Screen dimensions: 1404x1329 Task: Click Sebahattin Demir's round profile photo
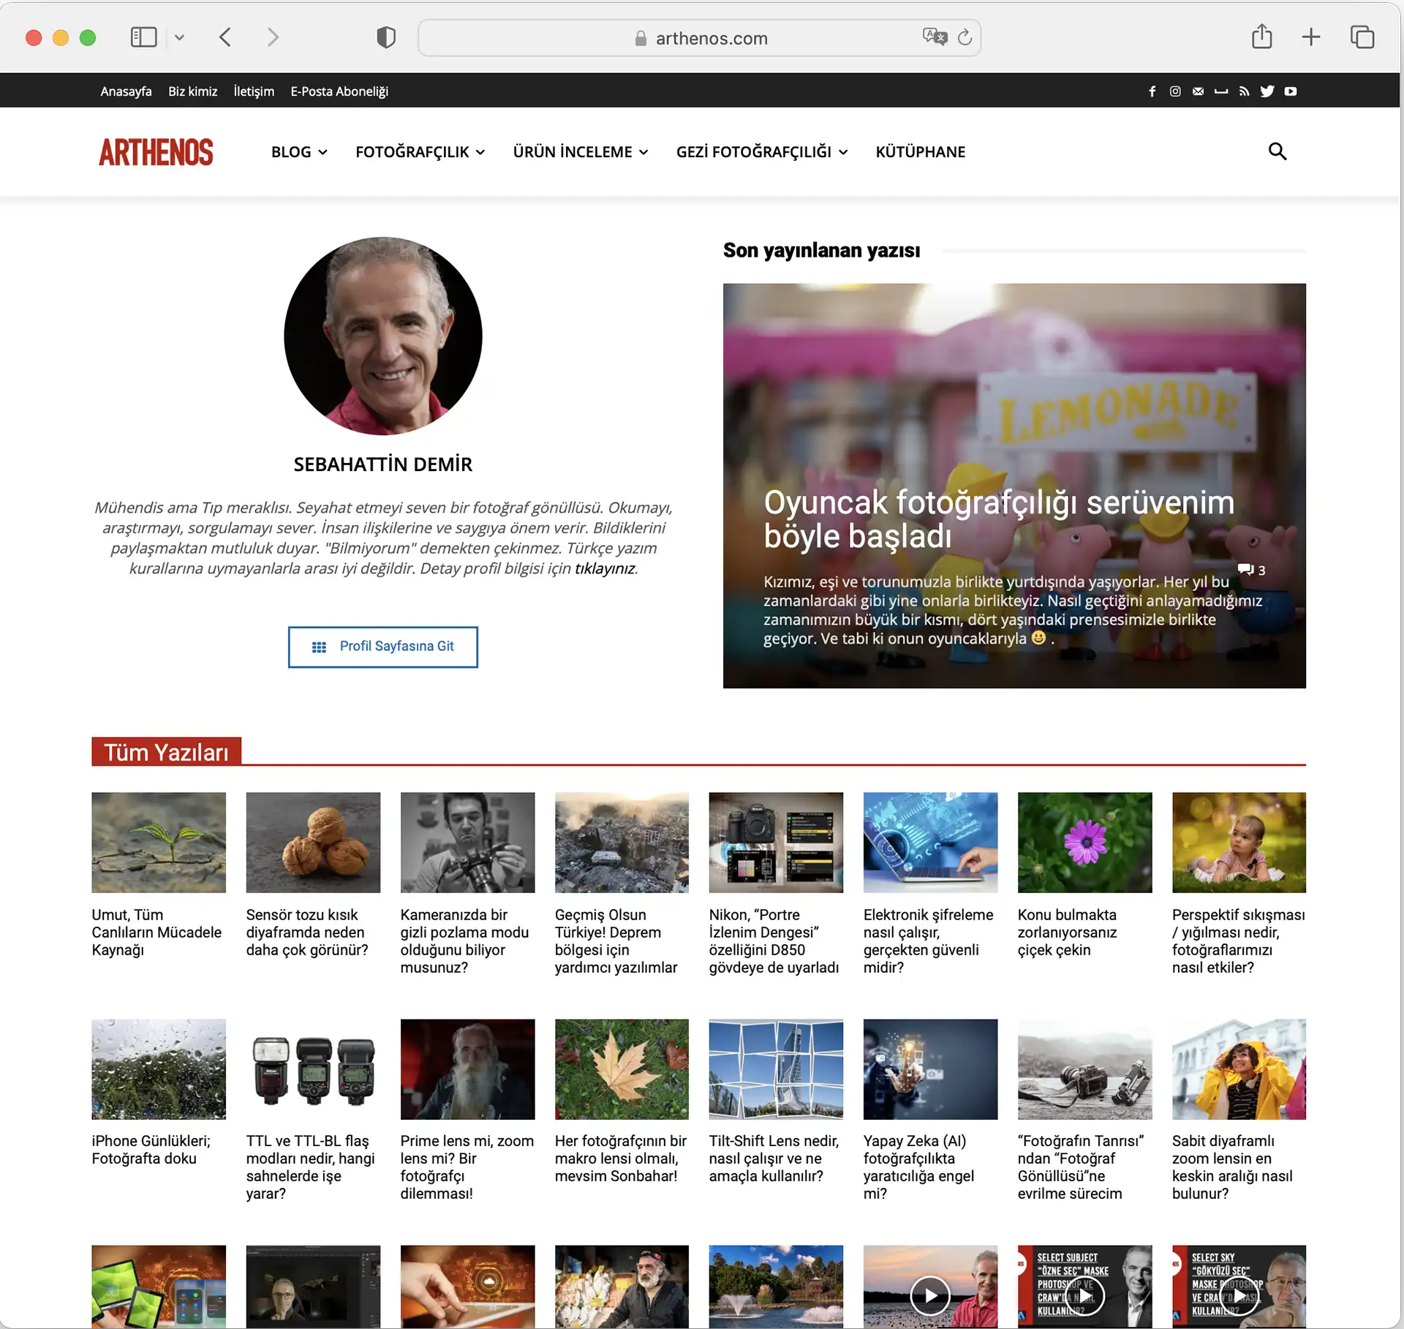click(x=383, y=336)
